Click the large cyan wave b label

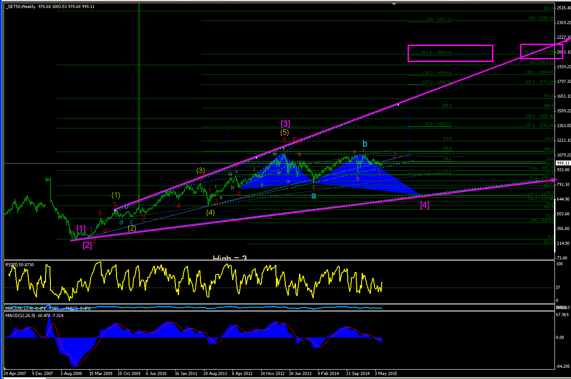[x=365, y=144]
